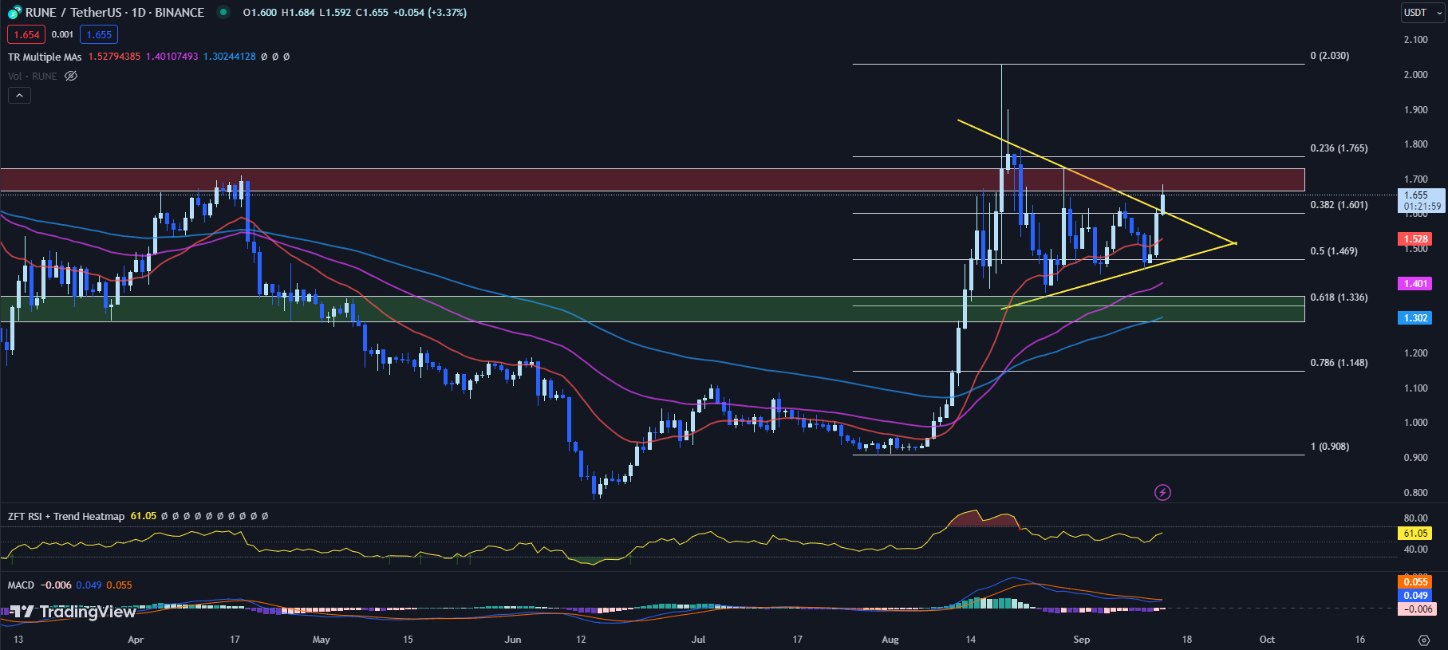This screenshot has height=650, width=1448.
Task: Click the blue MA value 1.30244128
Action: pos(230,57)
